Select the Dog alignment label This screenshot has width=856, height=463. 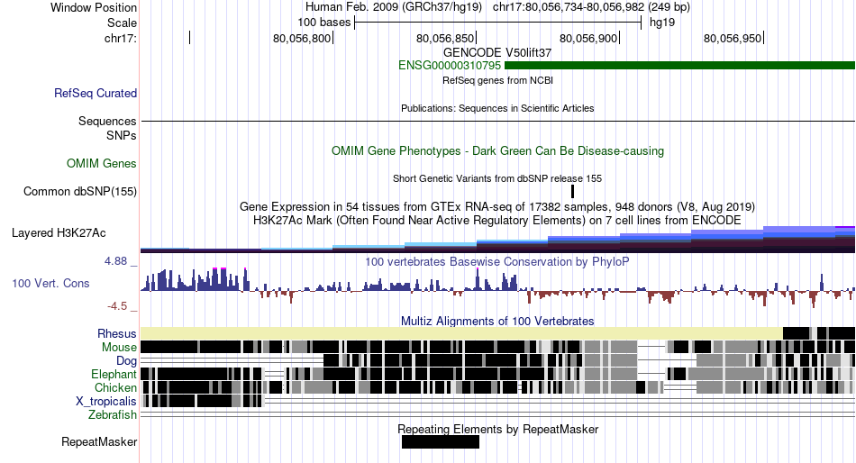point(126,361)
